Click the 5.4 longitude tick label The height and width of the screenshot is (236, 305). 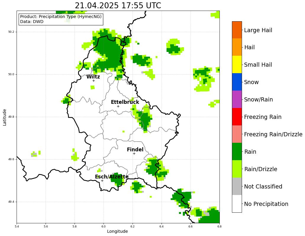[17, 226]
